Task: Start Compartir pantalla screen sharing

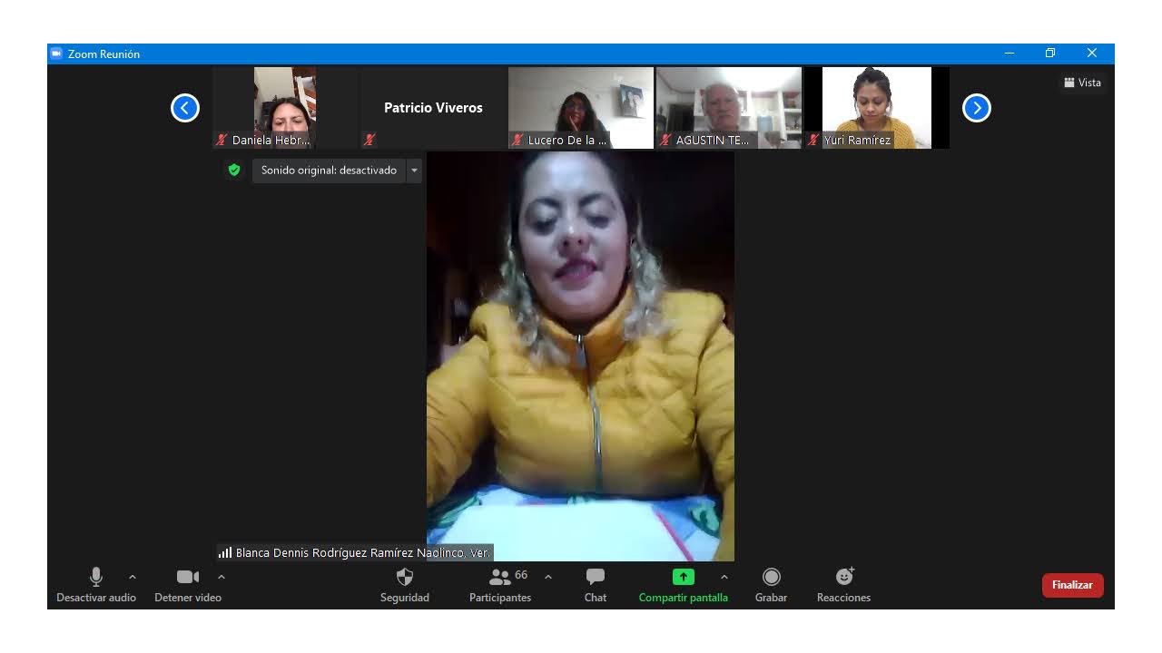Action: click(684, 585)
